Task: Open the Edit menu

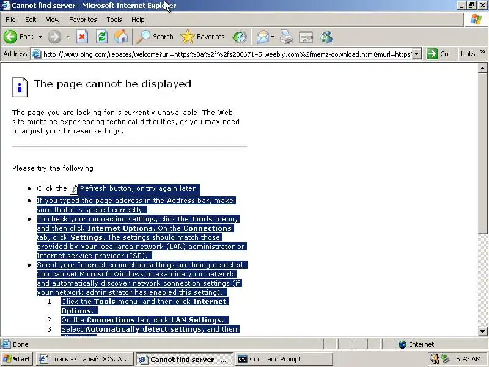Action: click(x=31, y=20)
